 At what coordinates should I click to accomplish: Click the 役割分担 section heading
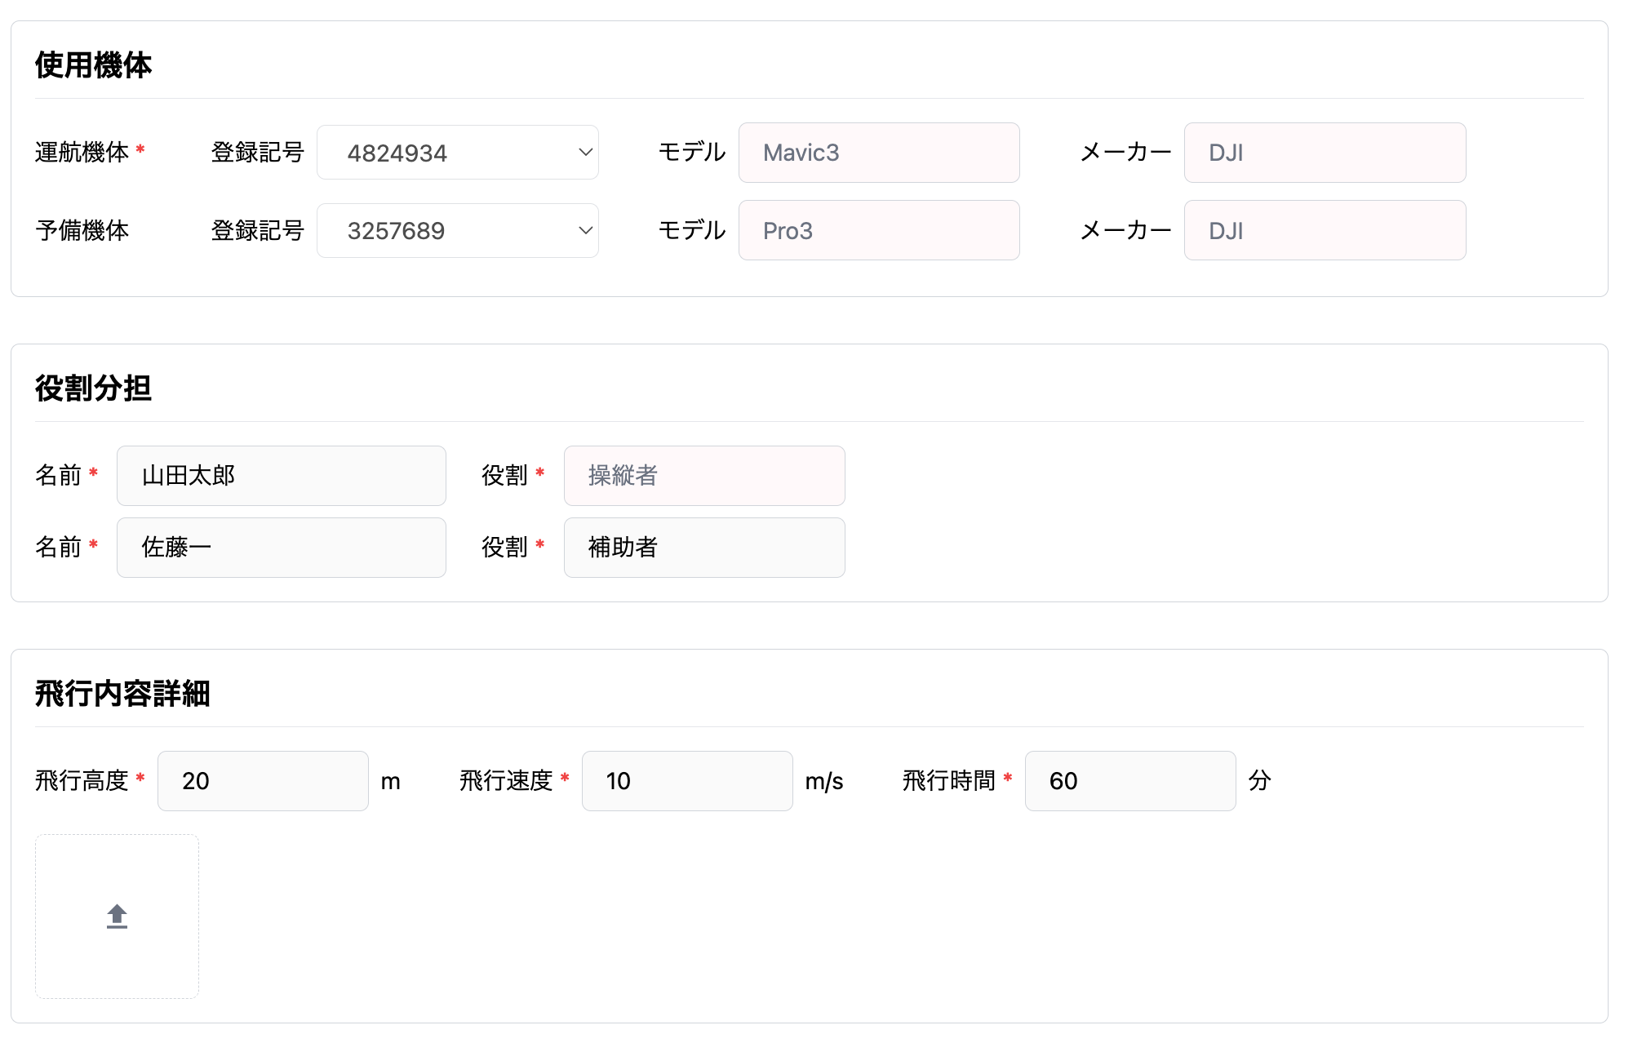93,388
